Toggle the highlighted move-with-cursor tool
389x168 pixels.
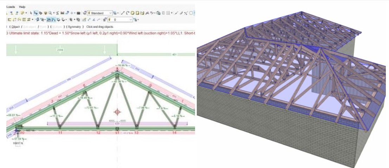(36, 13)
